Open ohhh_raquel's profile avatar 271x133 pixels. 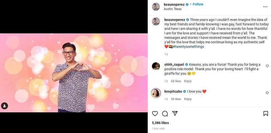(x=156, y=66)
